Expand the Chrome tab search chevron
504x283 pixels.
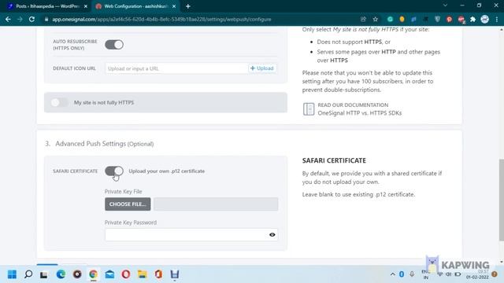pos(445,6)
